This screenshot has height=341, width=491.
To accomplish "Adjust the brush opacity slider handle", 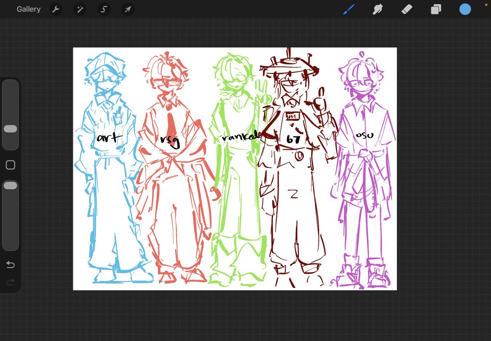I will click(10, 186).
